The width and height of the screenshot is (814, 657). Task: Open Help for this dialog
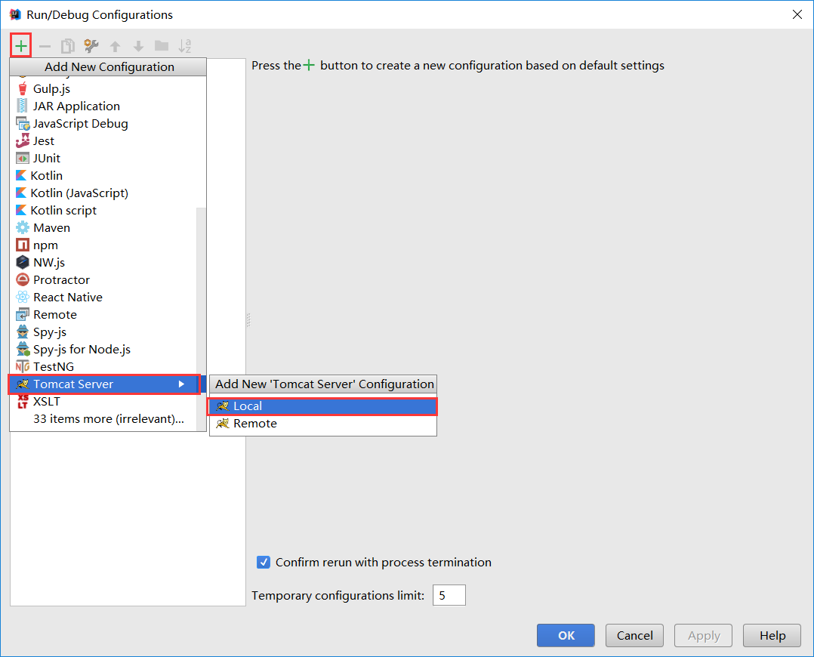pos(772,636)
